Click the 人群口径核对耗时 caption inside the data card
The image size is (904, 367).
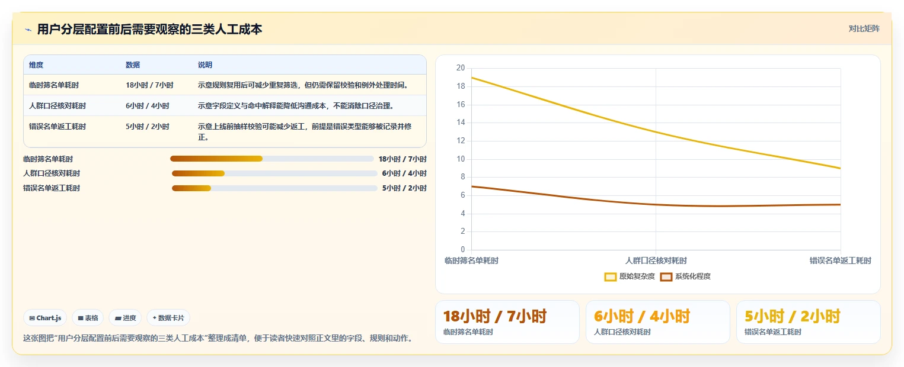(622, 332)
